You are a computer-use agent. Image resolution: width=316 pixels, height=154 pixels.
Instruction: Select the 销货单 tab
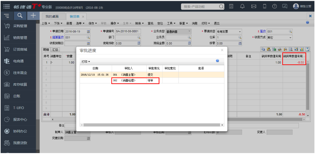click(77, 16)
